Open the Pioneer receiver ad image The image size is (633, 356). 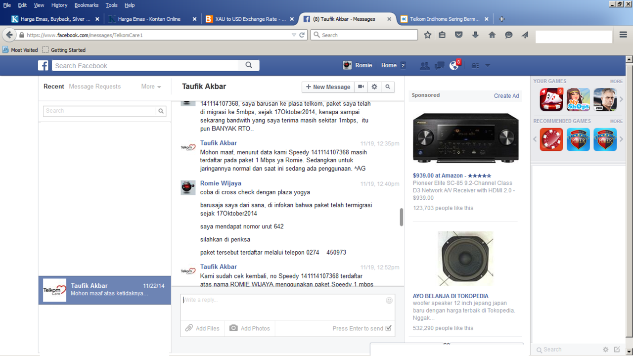(x=465, y=138)
